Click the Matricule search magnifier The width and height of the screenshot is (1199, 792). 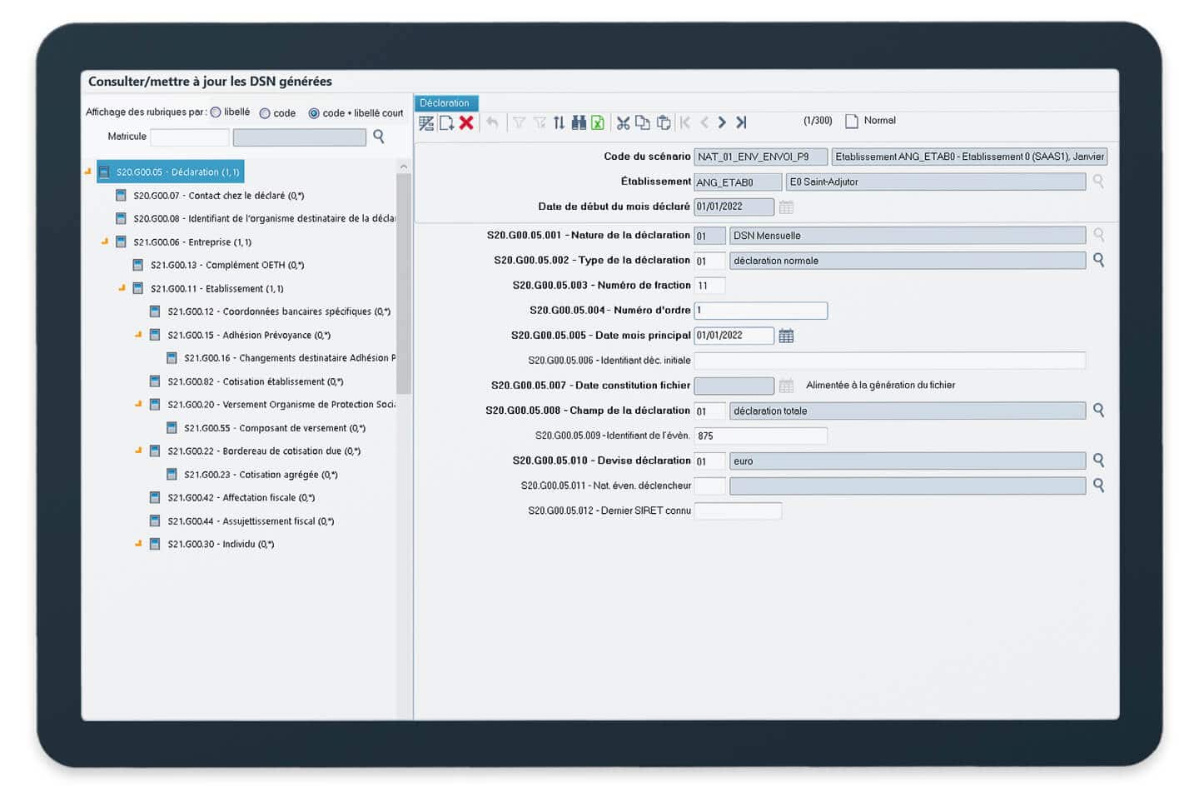(379, 137)
